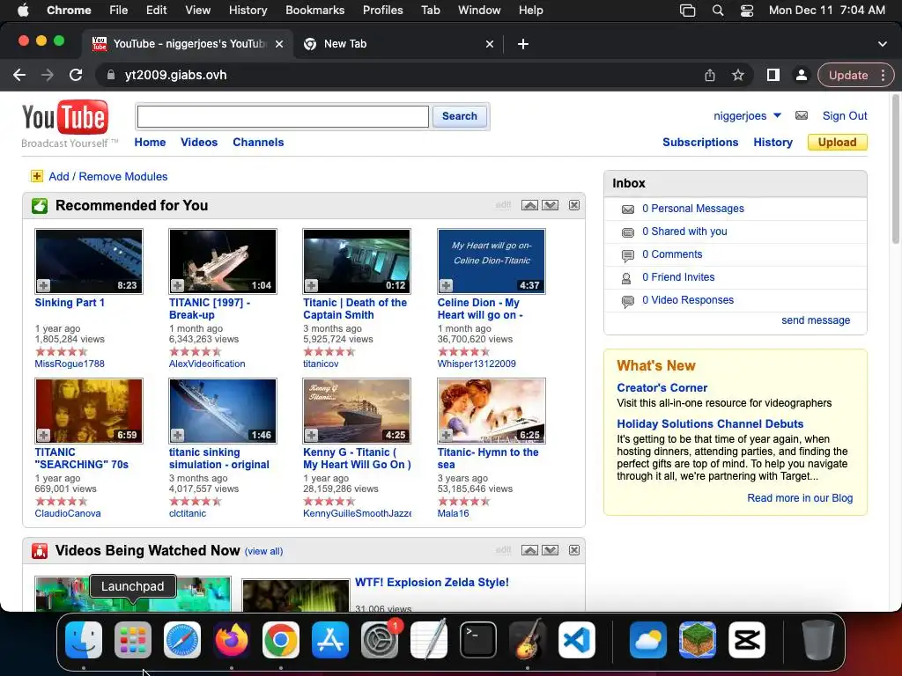Click the Chrome Update button
This screenshot has width=902, height=676.
tap(848, 75)
